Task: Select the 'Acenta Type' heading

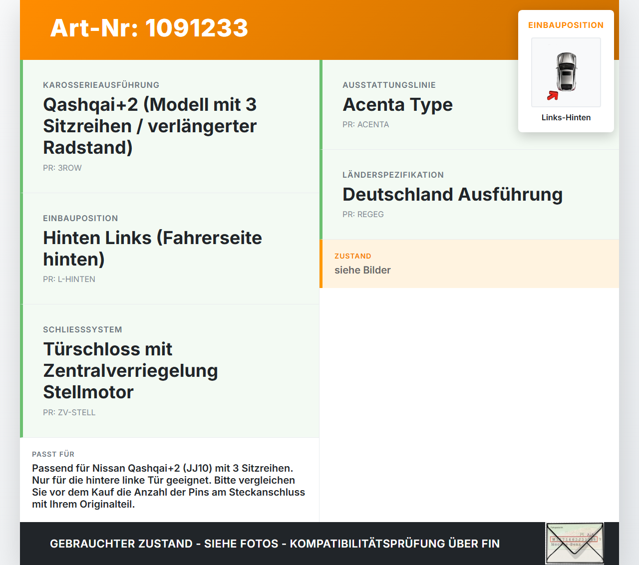Action: [397, 104]
